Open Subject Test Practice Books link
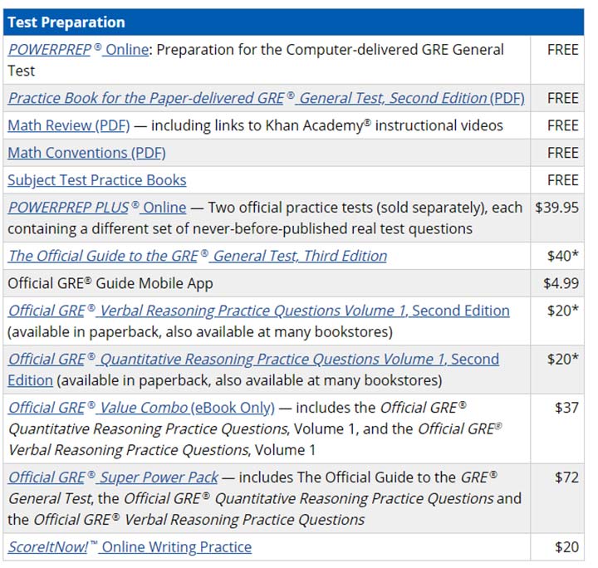Image resolution: width=598 pixels, height=568 pixels. [97, 180]
